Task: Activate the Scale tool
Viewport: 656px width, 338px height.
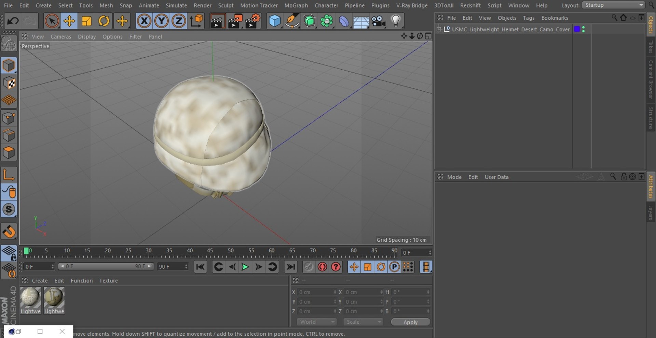Action: click(x=86, y=21)
